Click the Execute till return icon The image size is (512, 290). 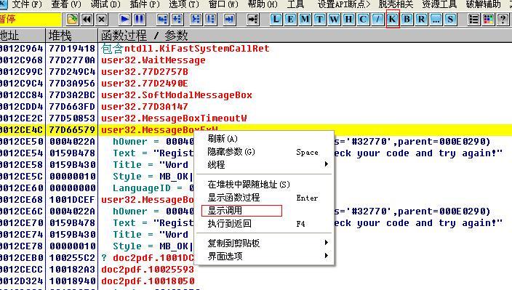click(230, 19)
